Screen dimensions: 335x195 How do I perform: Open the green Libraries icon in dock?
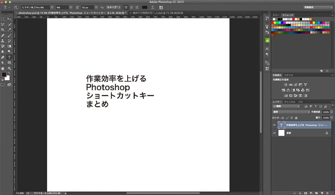point(267,40)
